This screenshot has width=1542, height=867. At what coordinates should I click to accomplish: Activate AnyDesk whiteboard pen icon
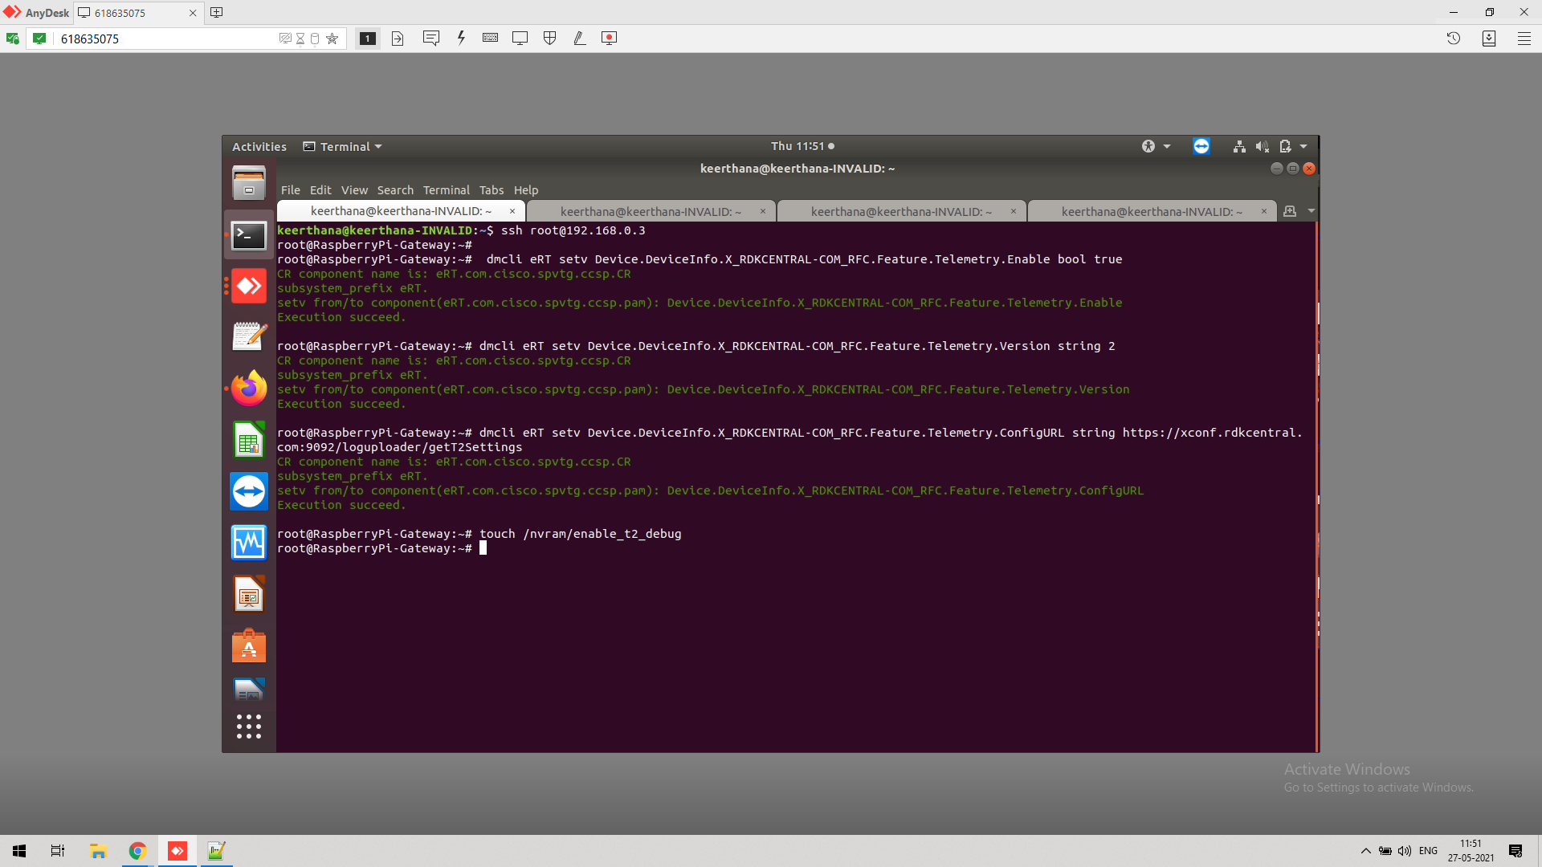[x=579, y=38]
